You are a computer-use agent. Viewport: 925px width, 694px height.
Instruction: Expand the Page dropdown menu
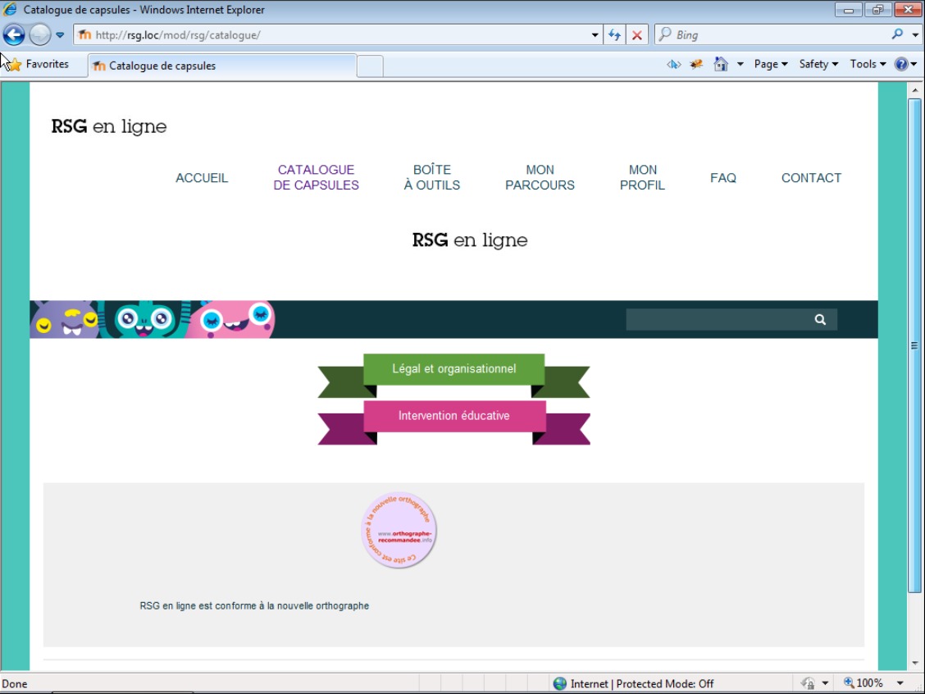pyautogui.click(x=770, y=64)
